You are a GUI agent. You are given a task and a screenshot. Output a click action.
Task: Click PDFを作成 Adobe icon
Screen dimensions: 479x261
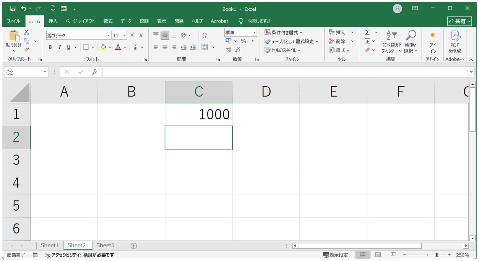(x=455, y=42)
